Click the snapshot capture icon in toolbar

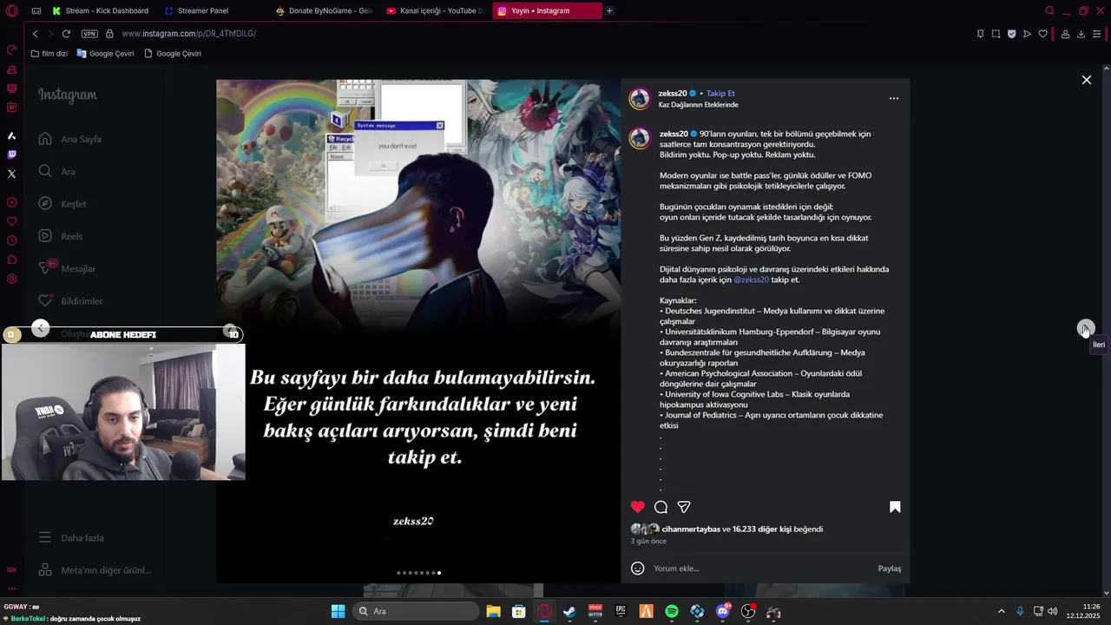(x=996, y=34)
